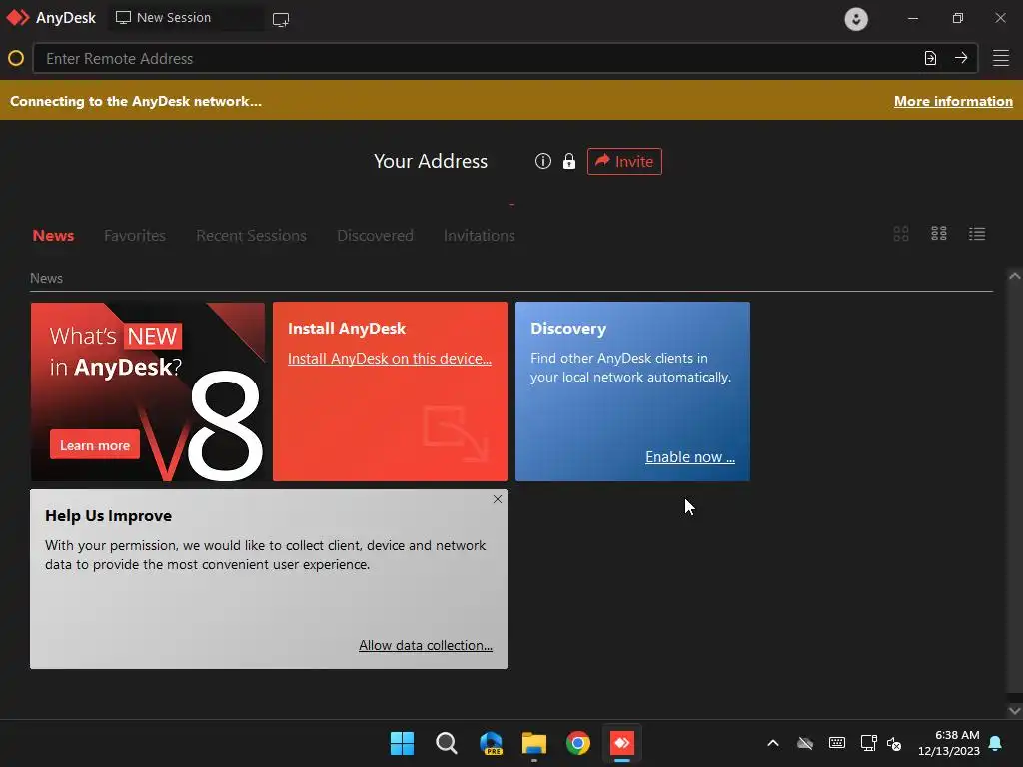1023x767 pixels.
Task: Click the scrollbar up arrow in news panel
Action: (x=1014, y=276)
